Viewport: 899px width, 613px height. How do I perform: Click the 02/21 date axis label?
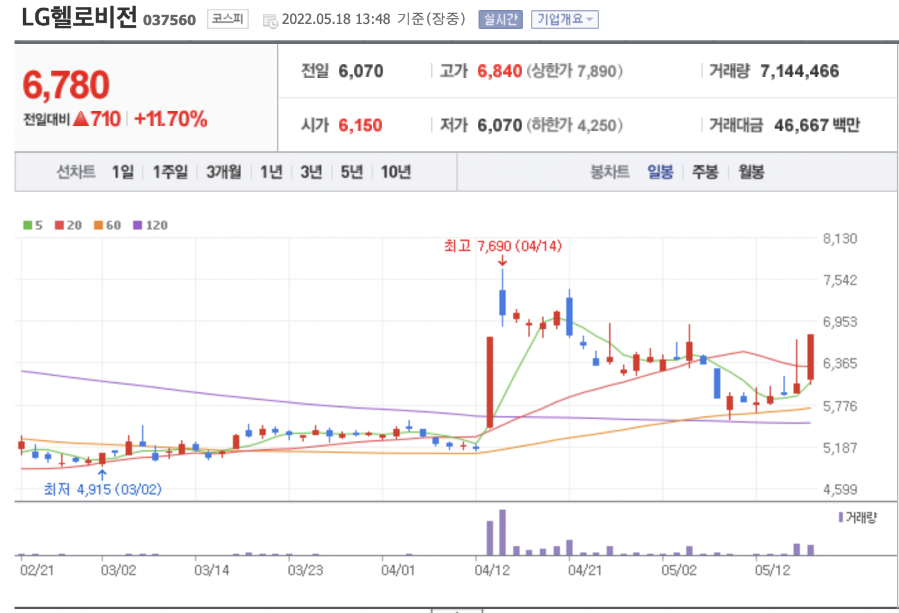[x=37, y=570]
